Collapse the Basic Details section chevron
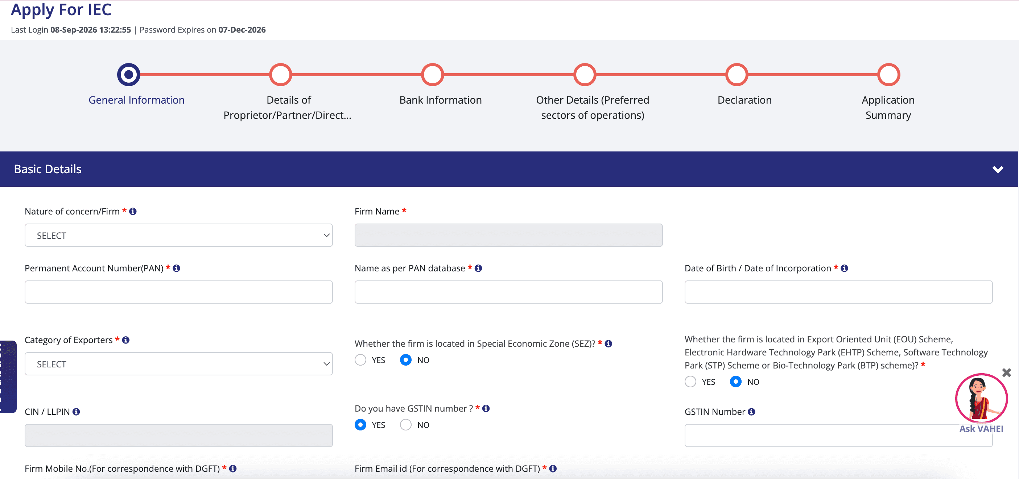 (x=998, y=170)
